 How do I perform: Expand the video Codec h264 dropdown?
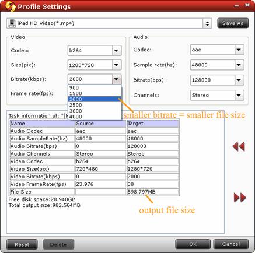coord(117,51)
